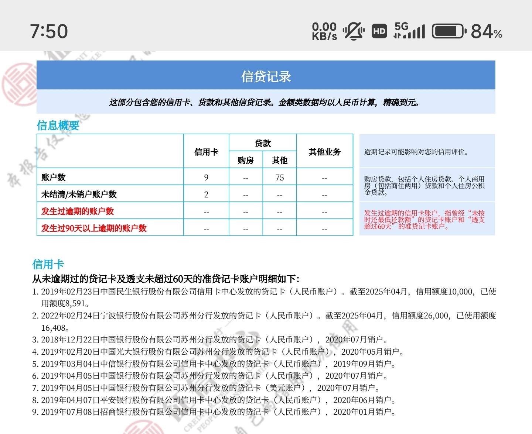Tap the blue 信用卡 section heading below table
Screen dimensions: 532x434
(48, 264)
